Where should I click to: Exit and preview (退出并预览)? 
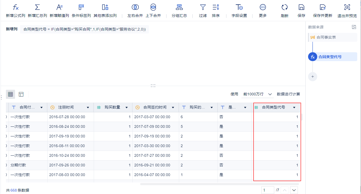347,11
